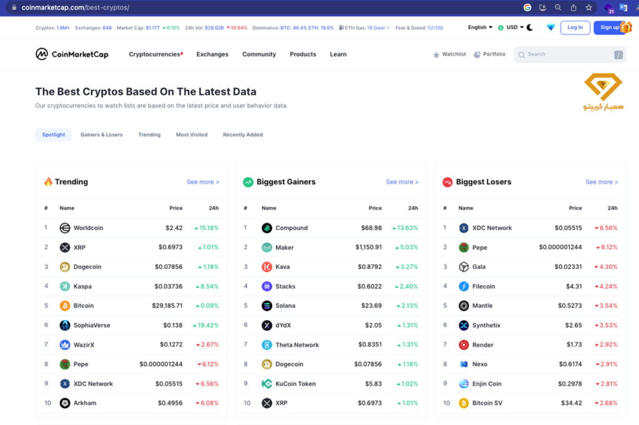This screenshot has height=425, width=639.
Task: Click the Kaspa coin icon
Action: (65, 286)
